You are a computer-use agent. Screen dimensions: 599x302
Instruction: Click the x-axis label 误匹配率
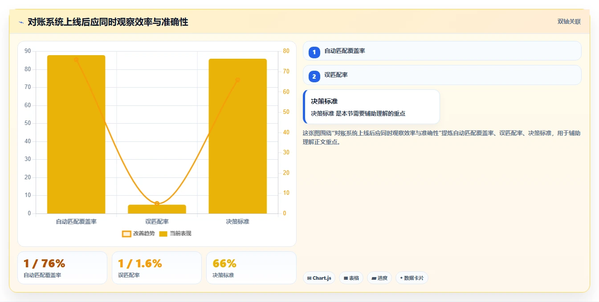click(157, 221)
